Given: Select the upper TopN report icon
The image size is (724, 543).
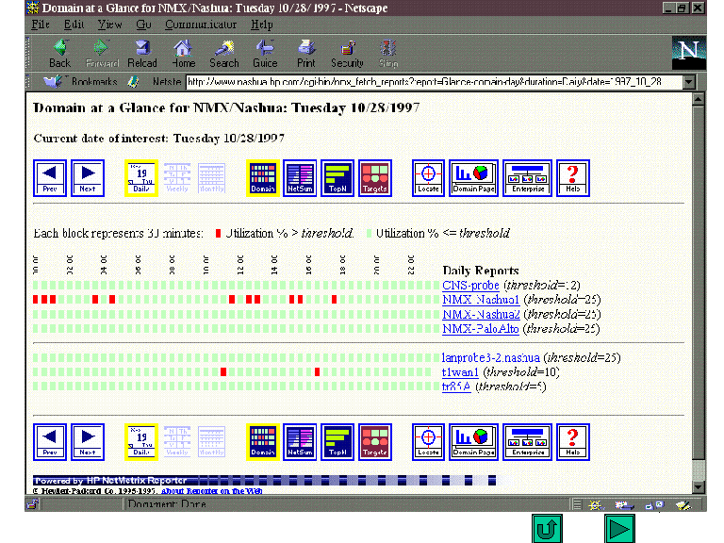Looking at the screenshot, I should point(337,177).
